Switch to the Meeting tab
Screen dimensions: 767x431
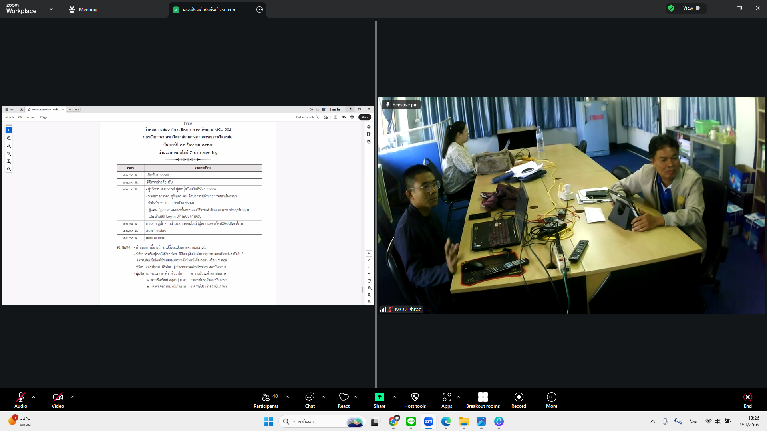pyautogui.click(x=83, y=10)
